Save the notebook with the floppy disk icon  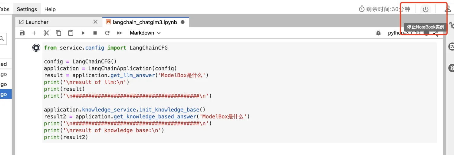(22, 33)
